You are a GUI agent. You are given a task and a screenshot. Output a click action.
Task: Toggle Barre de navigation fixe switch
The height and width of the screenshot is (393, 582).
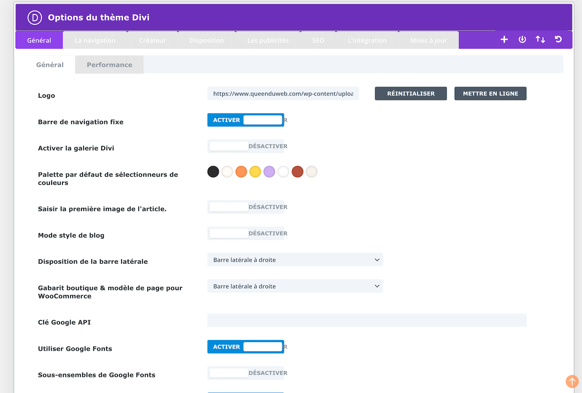pos(246,120)
